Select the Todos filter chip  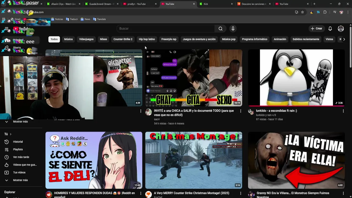pyautogui.click(x=54, y=39)
